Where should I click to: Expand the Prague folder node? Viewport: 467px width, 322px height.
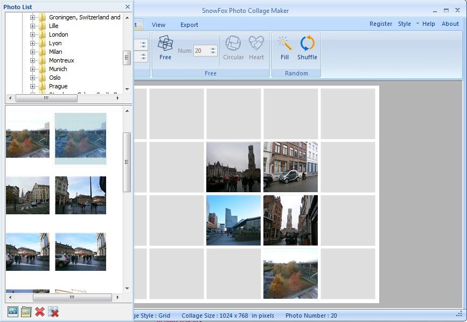(x=32, y=86)
